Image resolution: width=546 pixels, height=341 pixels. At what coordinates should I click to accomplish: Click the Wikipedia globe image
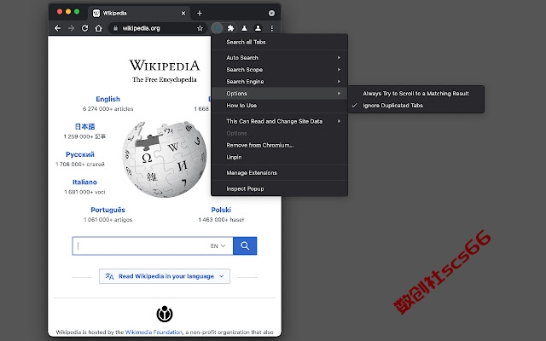pyautogui.click(x=165, y=159)
